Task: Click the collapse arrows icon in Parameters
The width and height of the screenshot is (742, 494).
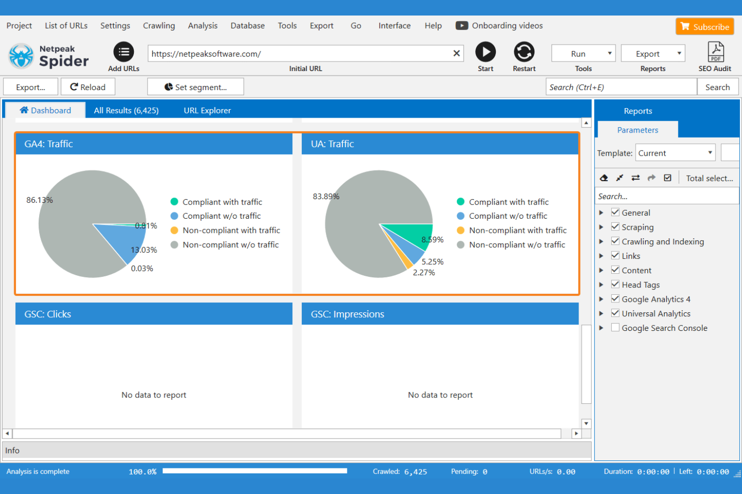Action: point(620,178)
